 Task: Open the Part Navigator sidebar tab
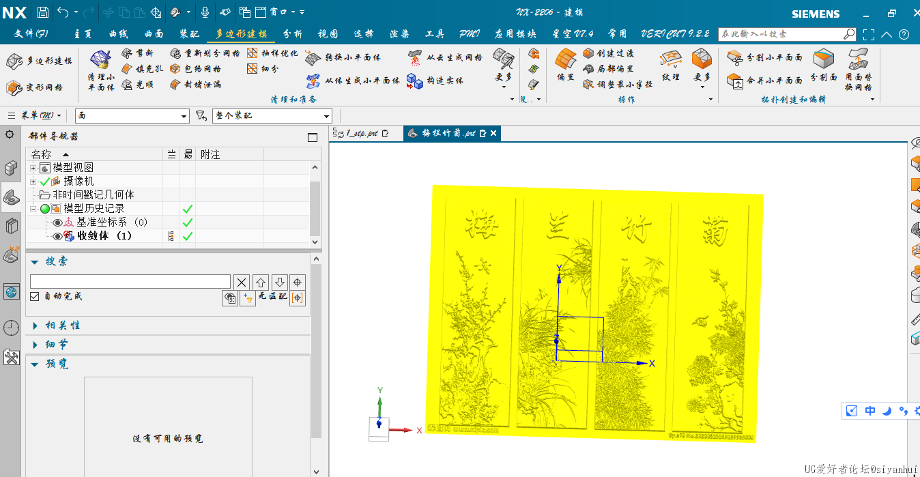coord(11,197)
